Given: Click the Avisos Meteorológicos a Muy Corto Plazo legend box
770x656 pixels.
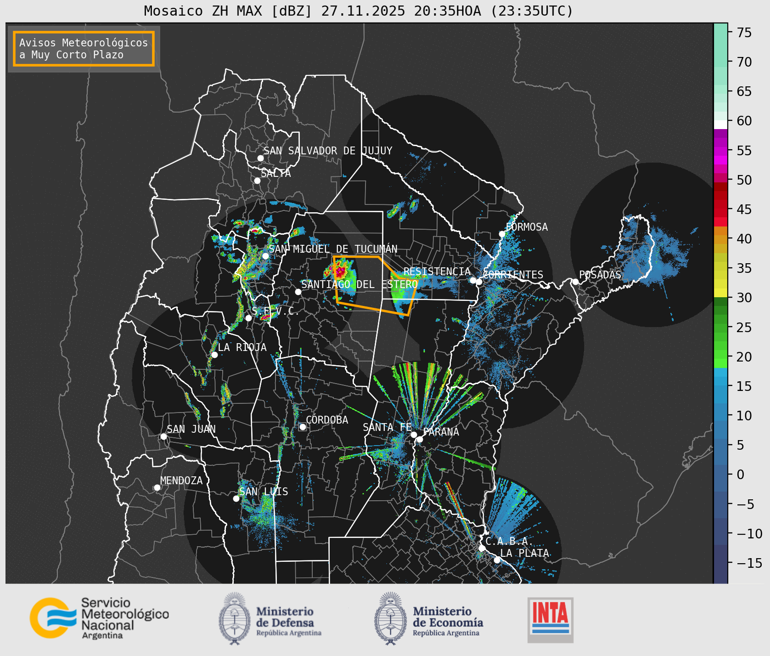Looking at the screenshot, I should pyautogui.click(x=84, y=49).
